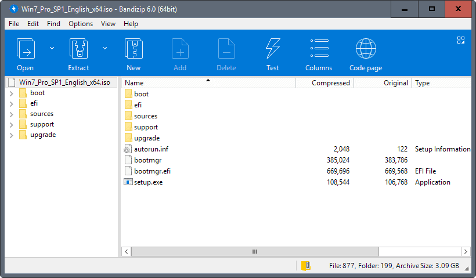Open the dropdown arrow next to Open

point(52,48)
